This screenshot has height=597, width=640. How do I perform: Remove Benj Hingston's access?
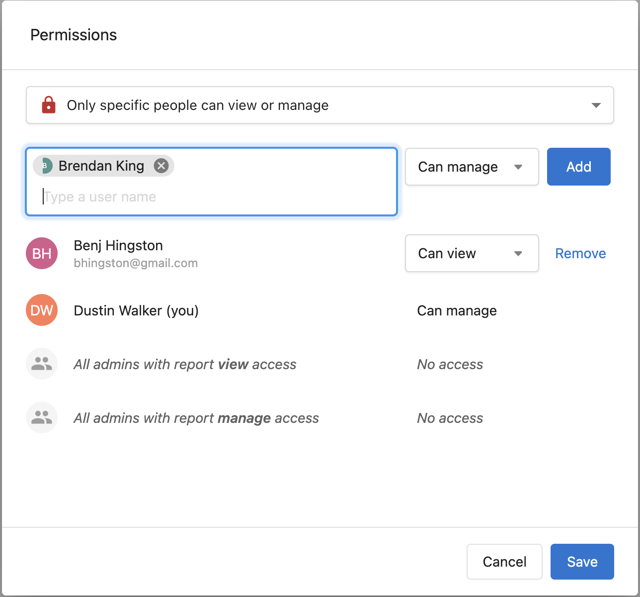click(x=580, y=253)
